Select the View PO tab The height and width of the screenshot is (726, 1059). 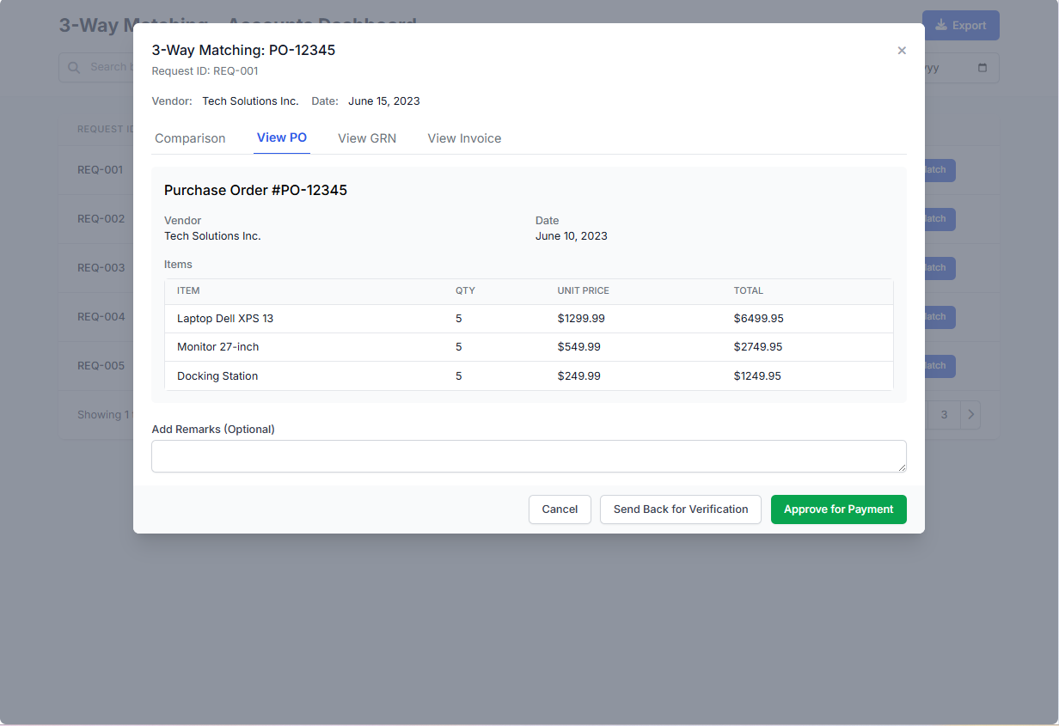coord(282,138)
